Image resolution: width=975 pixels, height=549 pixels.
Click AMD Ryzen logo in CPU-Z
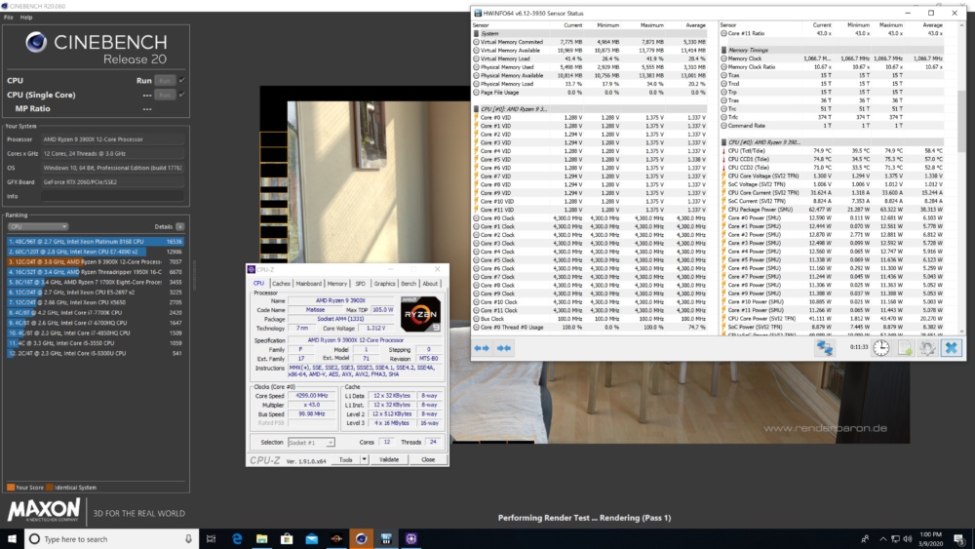[421, 314]
